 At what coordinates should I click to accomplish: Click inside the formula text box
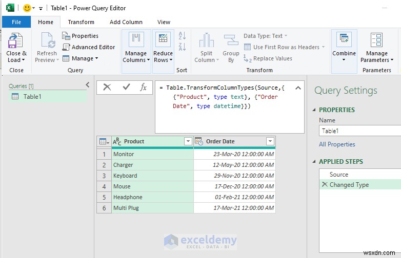230,107
